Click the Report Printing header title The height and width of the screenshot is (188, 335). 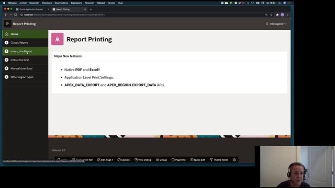(25, 24)
